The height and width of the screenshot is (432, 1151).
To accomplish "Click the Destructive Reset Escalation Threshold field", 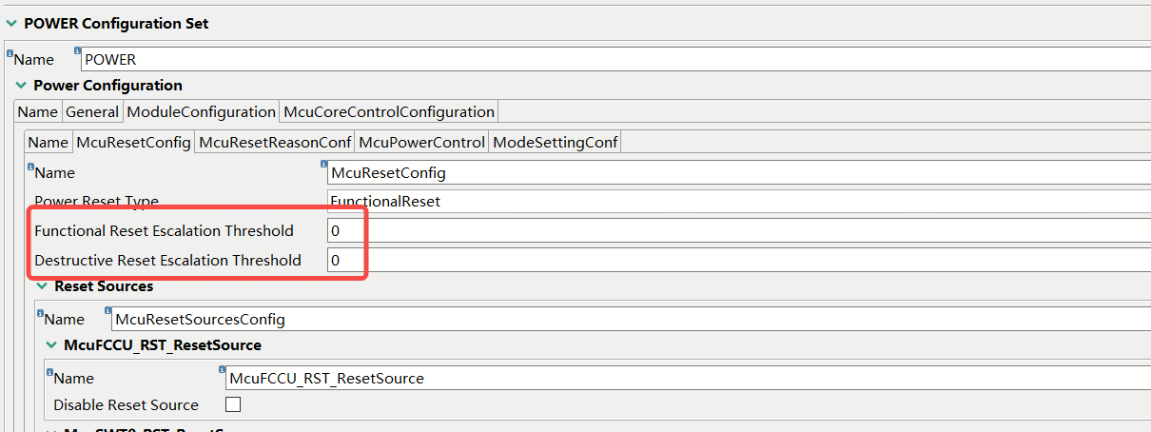I will (732, 260).
